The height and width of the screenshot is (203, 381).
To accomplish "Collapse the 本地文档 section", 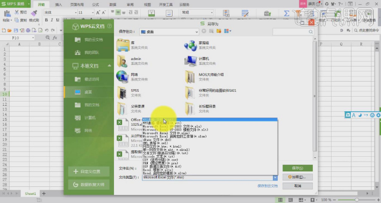I will pos(109,66).
